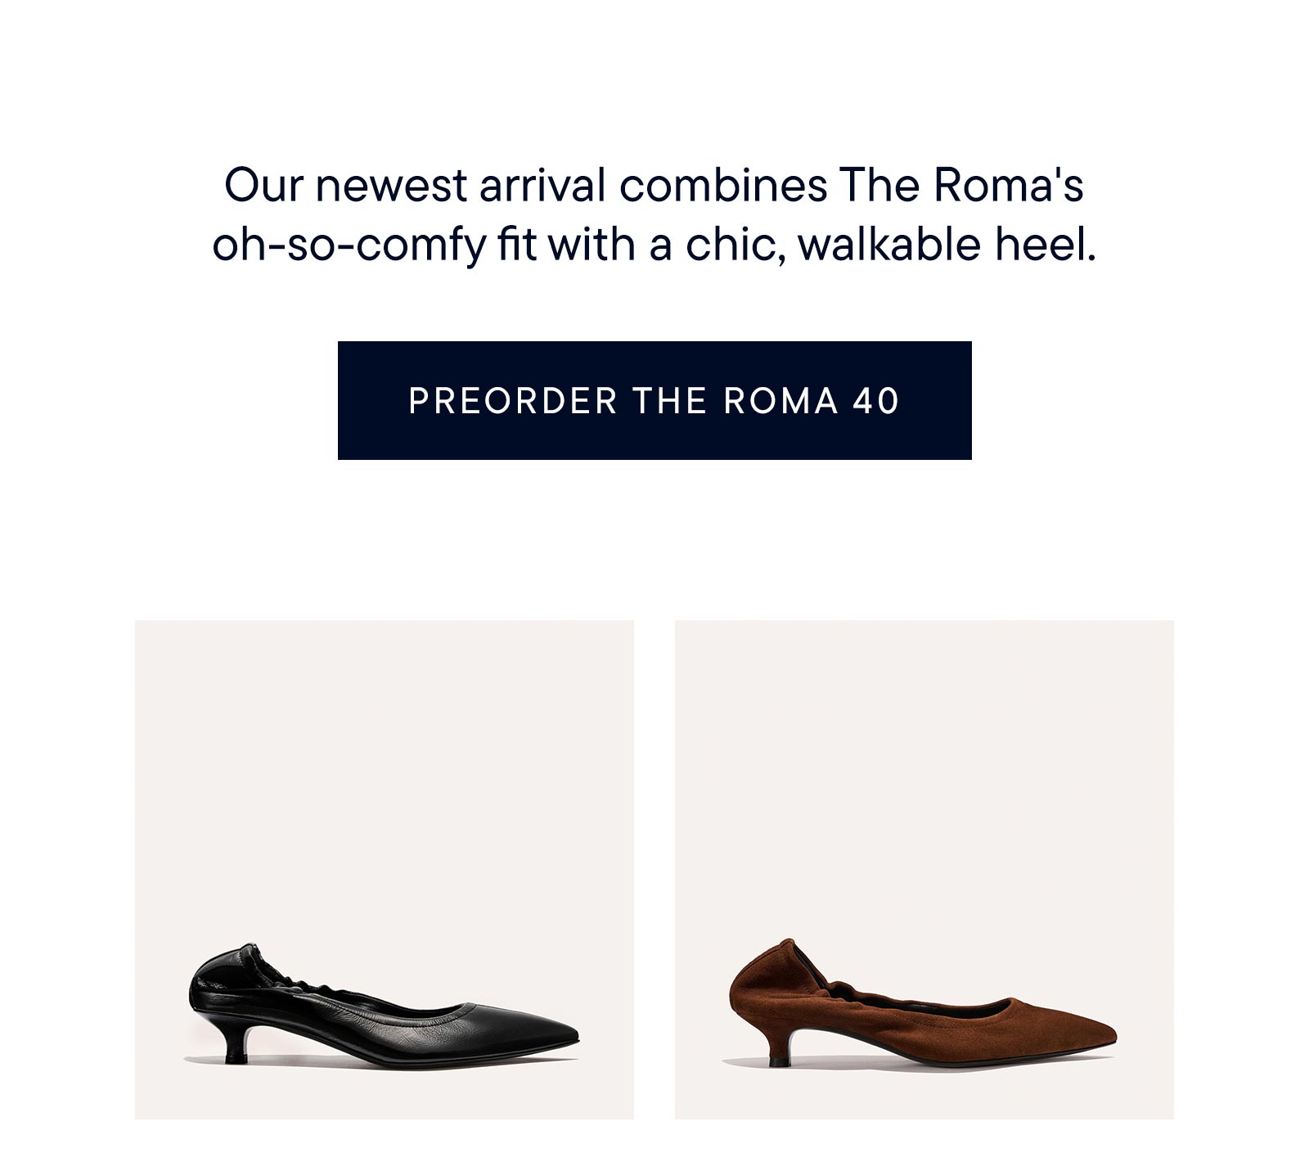Click the Preorder The Roma 40 button
This screenshot has width=1309, height=1162.
coord(654,400)
